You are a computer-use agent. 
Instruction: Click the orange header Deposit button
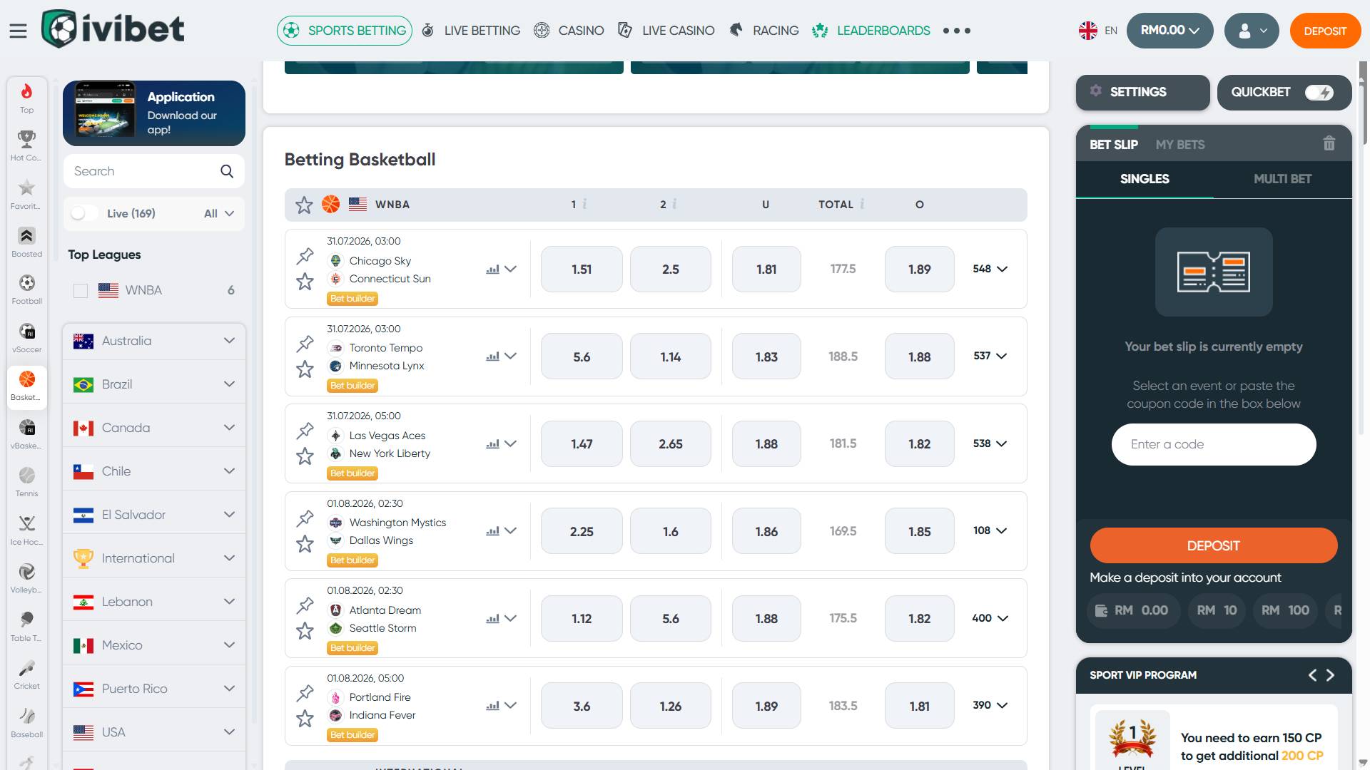coord(1325,31)
